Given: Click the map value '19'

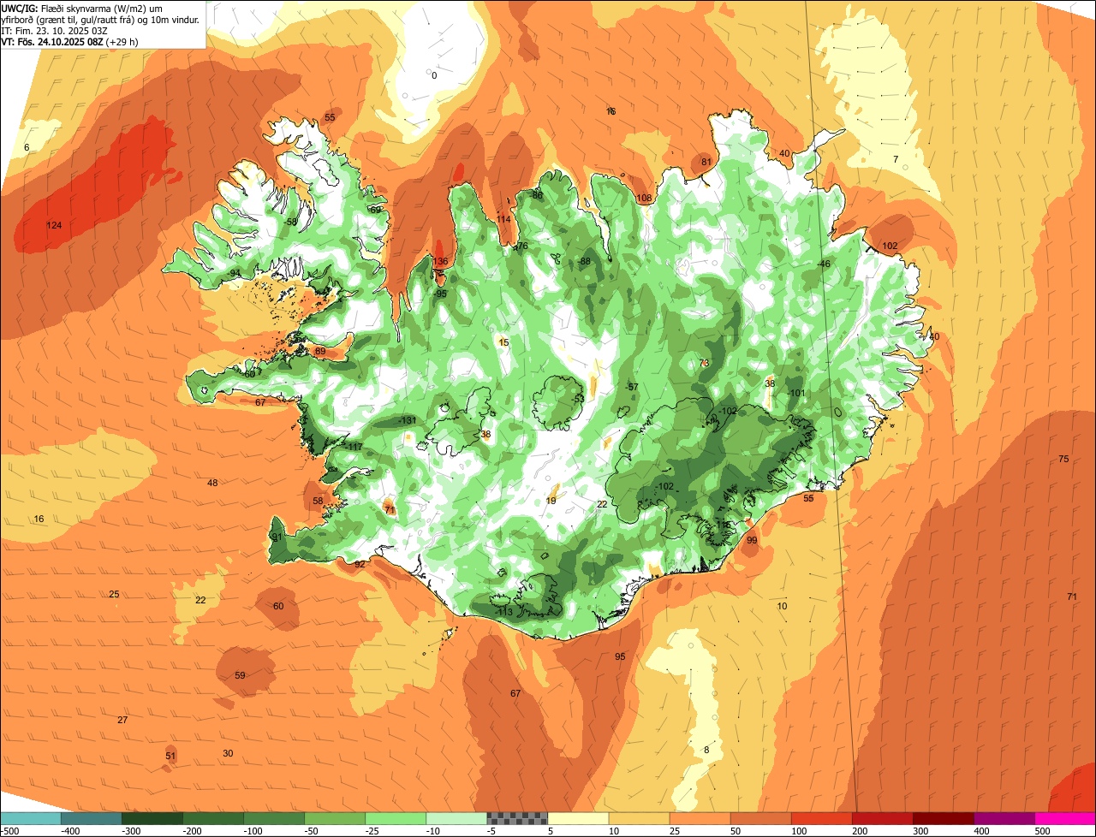Looking at the screenshot, I should pyautogui.click(x=551, y=501).
